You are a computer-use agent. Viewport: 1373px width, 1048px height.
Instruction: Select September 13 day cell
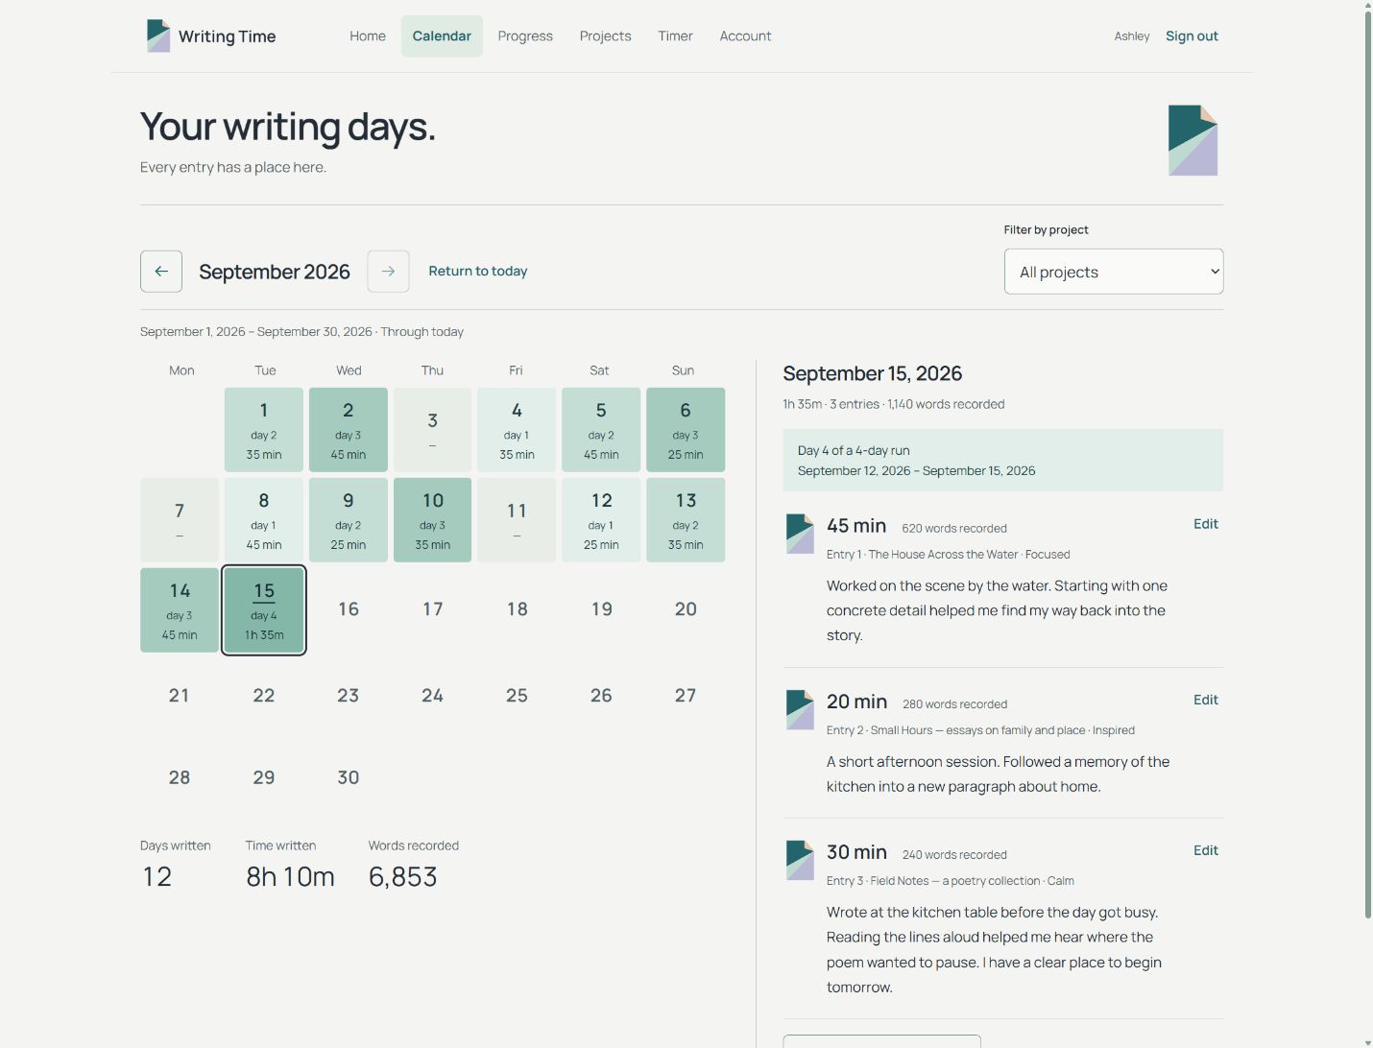[x=686, y=520]
